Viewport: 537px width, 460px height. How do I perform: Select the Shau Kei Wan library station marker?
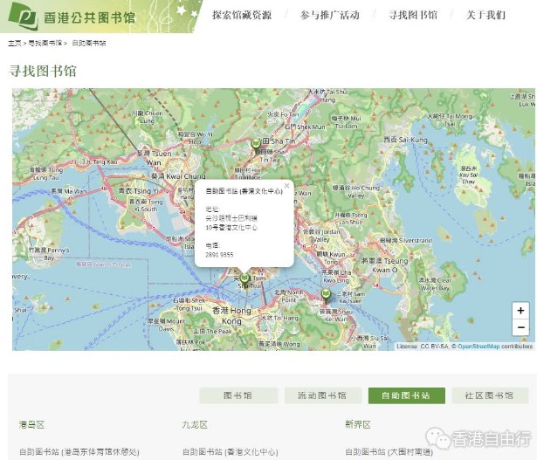tap(326, 297)
